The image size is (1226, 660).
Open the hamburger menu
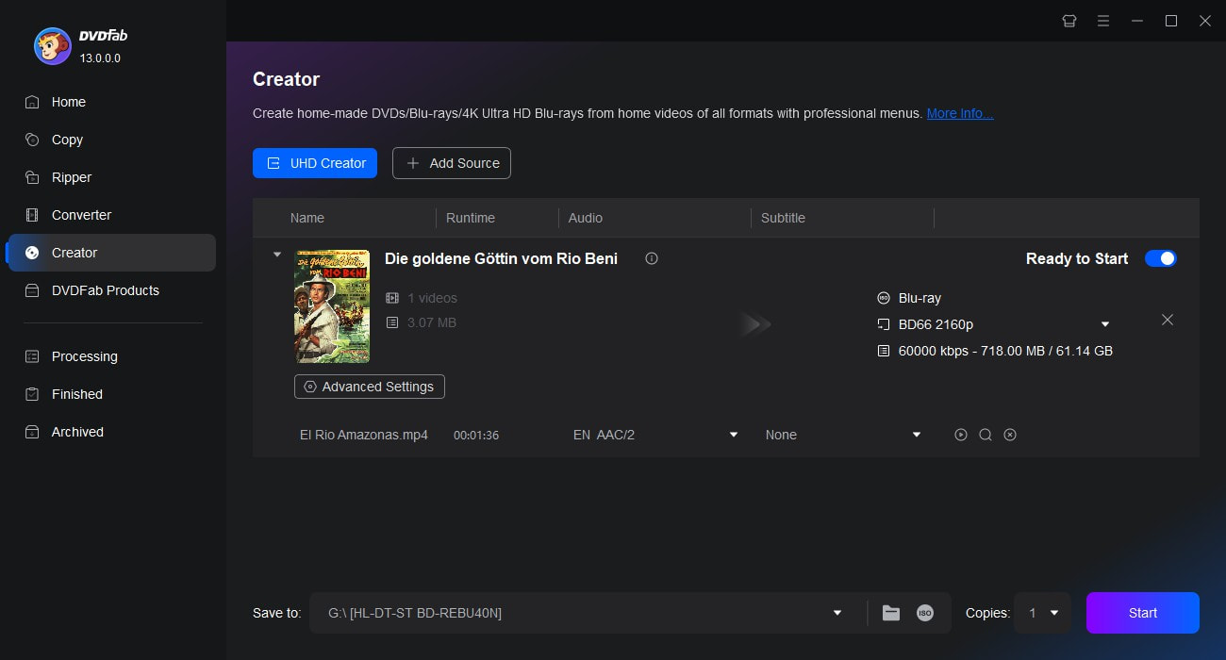[x=1103, y=20]
